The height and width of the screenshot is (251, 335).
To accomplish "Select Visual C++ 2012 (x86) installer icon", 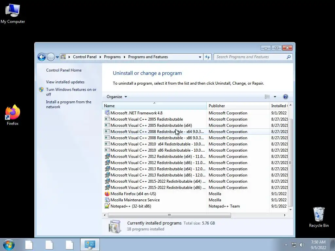I will tap(107, 162).
